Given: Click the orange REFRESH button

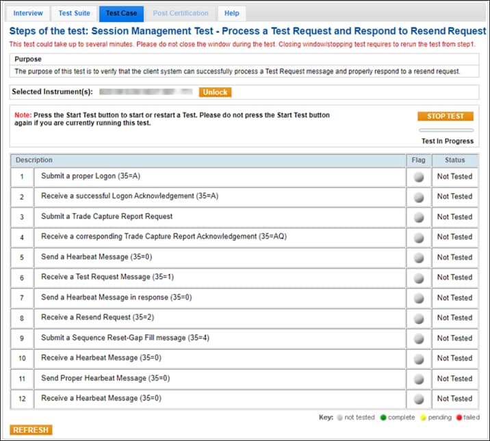Looking at the screenshot, I should coord(31,430).
